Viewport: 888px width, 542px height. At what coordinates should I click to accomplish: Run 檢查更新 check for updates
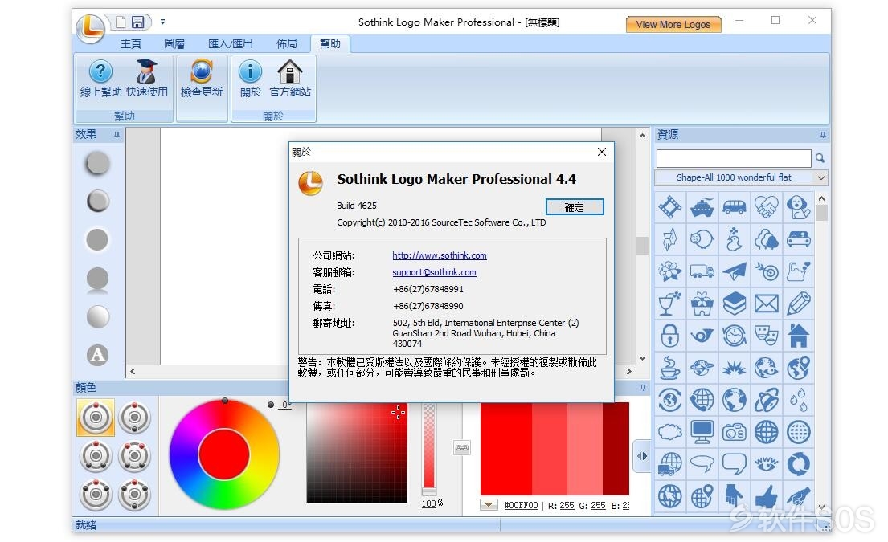click(x=202, y=79)
